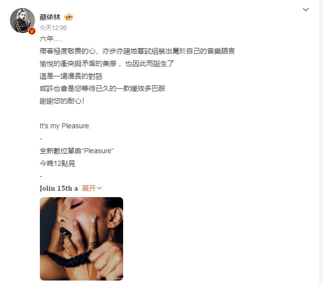Click the page scrollbar track on right
The height and width of the screenshot is (284, 323).
[x=321, y=142]
